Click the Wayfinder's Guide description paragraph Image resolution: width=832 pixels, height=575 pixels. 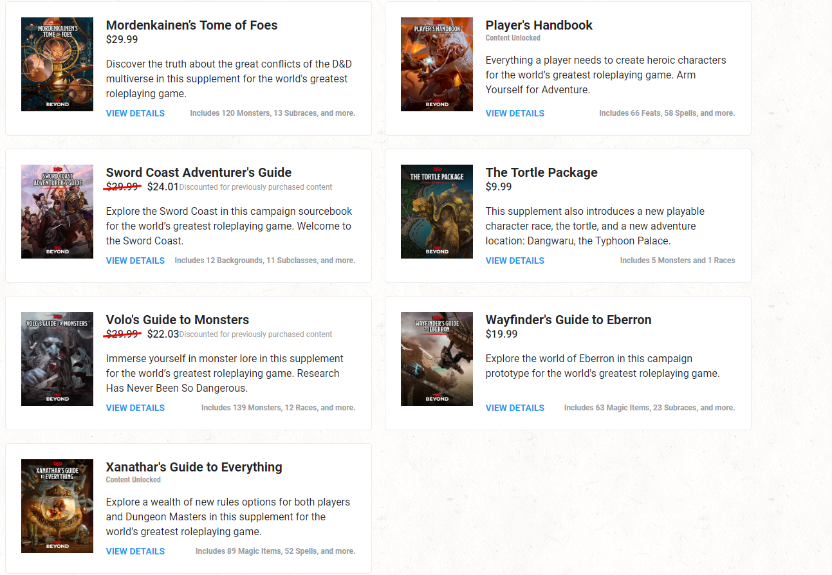pos(602,366)
